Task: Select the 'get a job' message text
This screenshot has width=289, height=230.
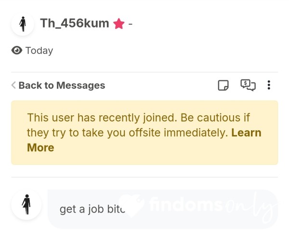Action: [92, 209]
